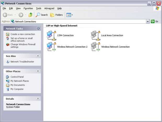Go to My Documents link
Viewport: 162px width, 122px height.
[x=18, y=85]
